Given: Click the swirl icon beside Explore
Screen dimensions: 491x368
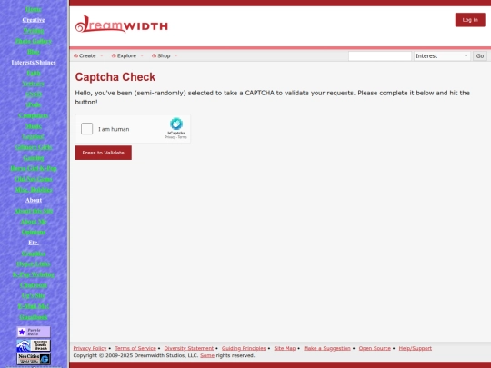Looking at the screenshot, I should tap(114, 55).
